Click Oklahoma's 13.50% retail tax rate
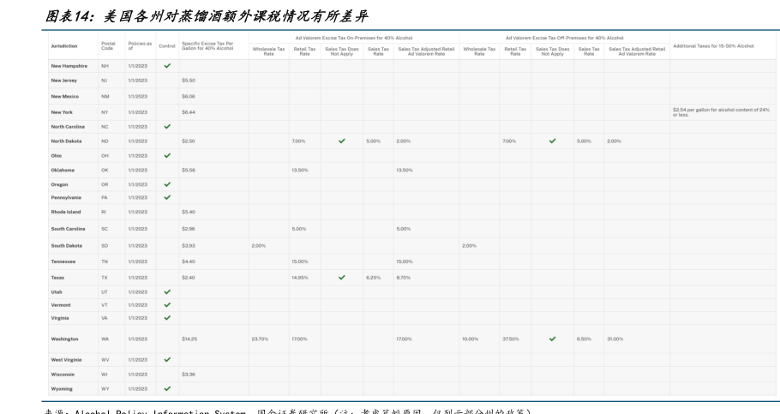The image size is (780, 414). pyautogui.click(x=300, y=171)
